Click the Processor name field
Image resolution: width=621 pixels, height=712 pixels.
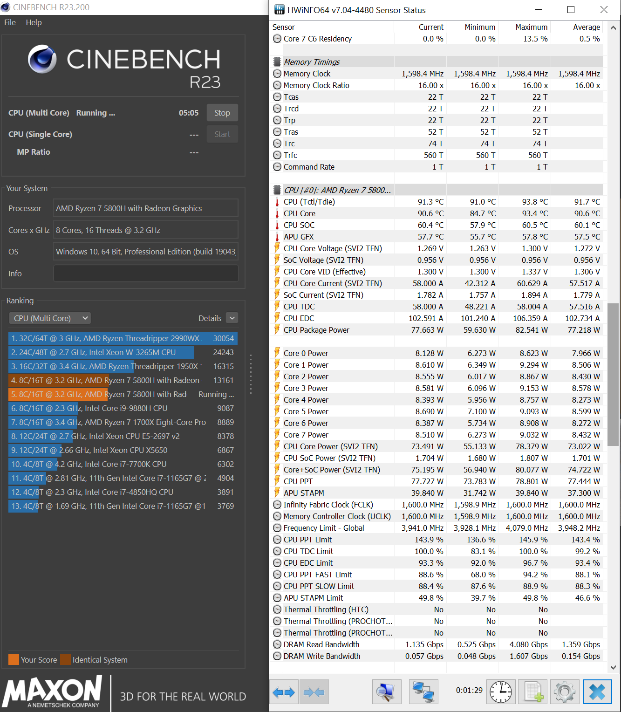[x=146, y=208]
